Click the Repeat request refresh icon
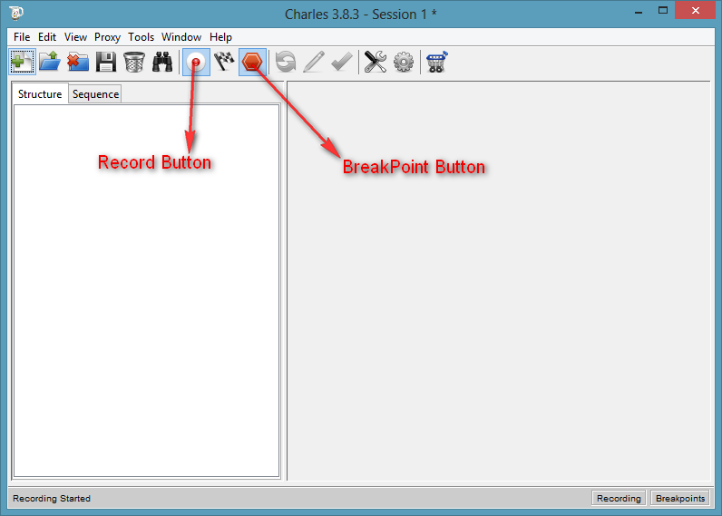The width and height of the screenshot is (722, 516). pyautogui.click(x=286, y=62)
